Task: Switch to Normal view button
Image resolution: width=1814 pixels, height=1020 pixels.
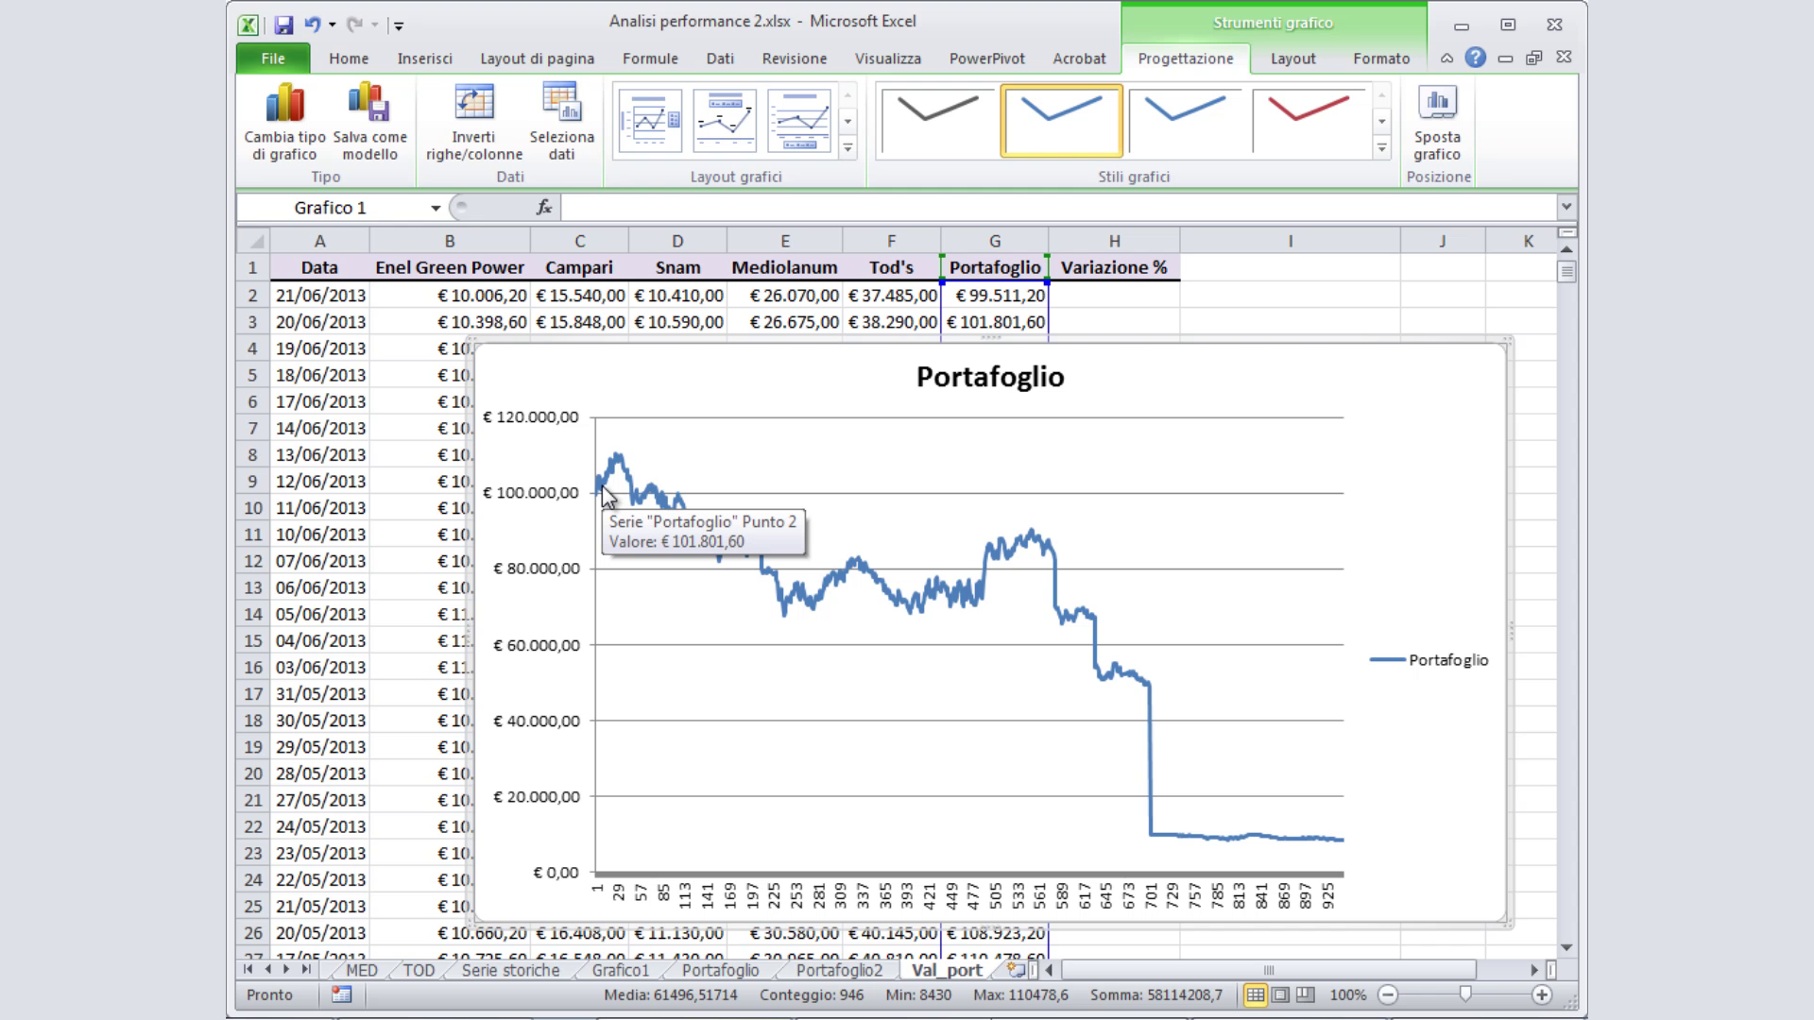Action: (1255, 994)
